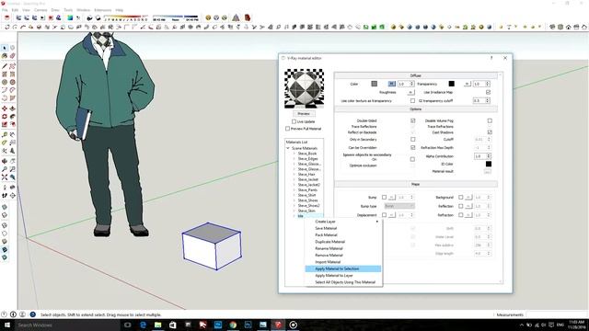Click the Preview button under thumbnail
This screenshot has height=331, width=589.
(x=304, y=113)
